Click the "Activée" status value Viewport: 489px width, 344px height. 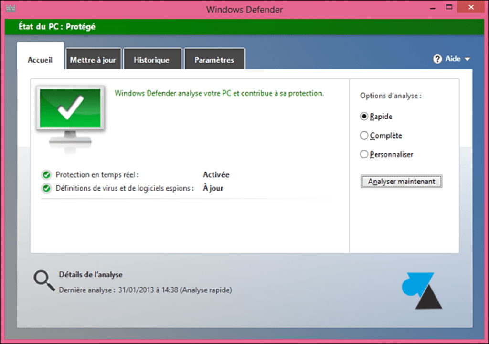216,175
